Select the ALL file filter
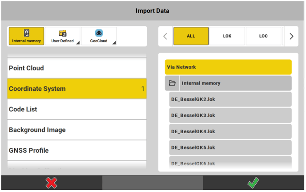306x192 pixels. pos(191,36)
